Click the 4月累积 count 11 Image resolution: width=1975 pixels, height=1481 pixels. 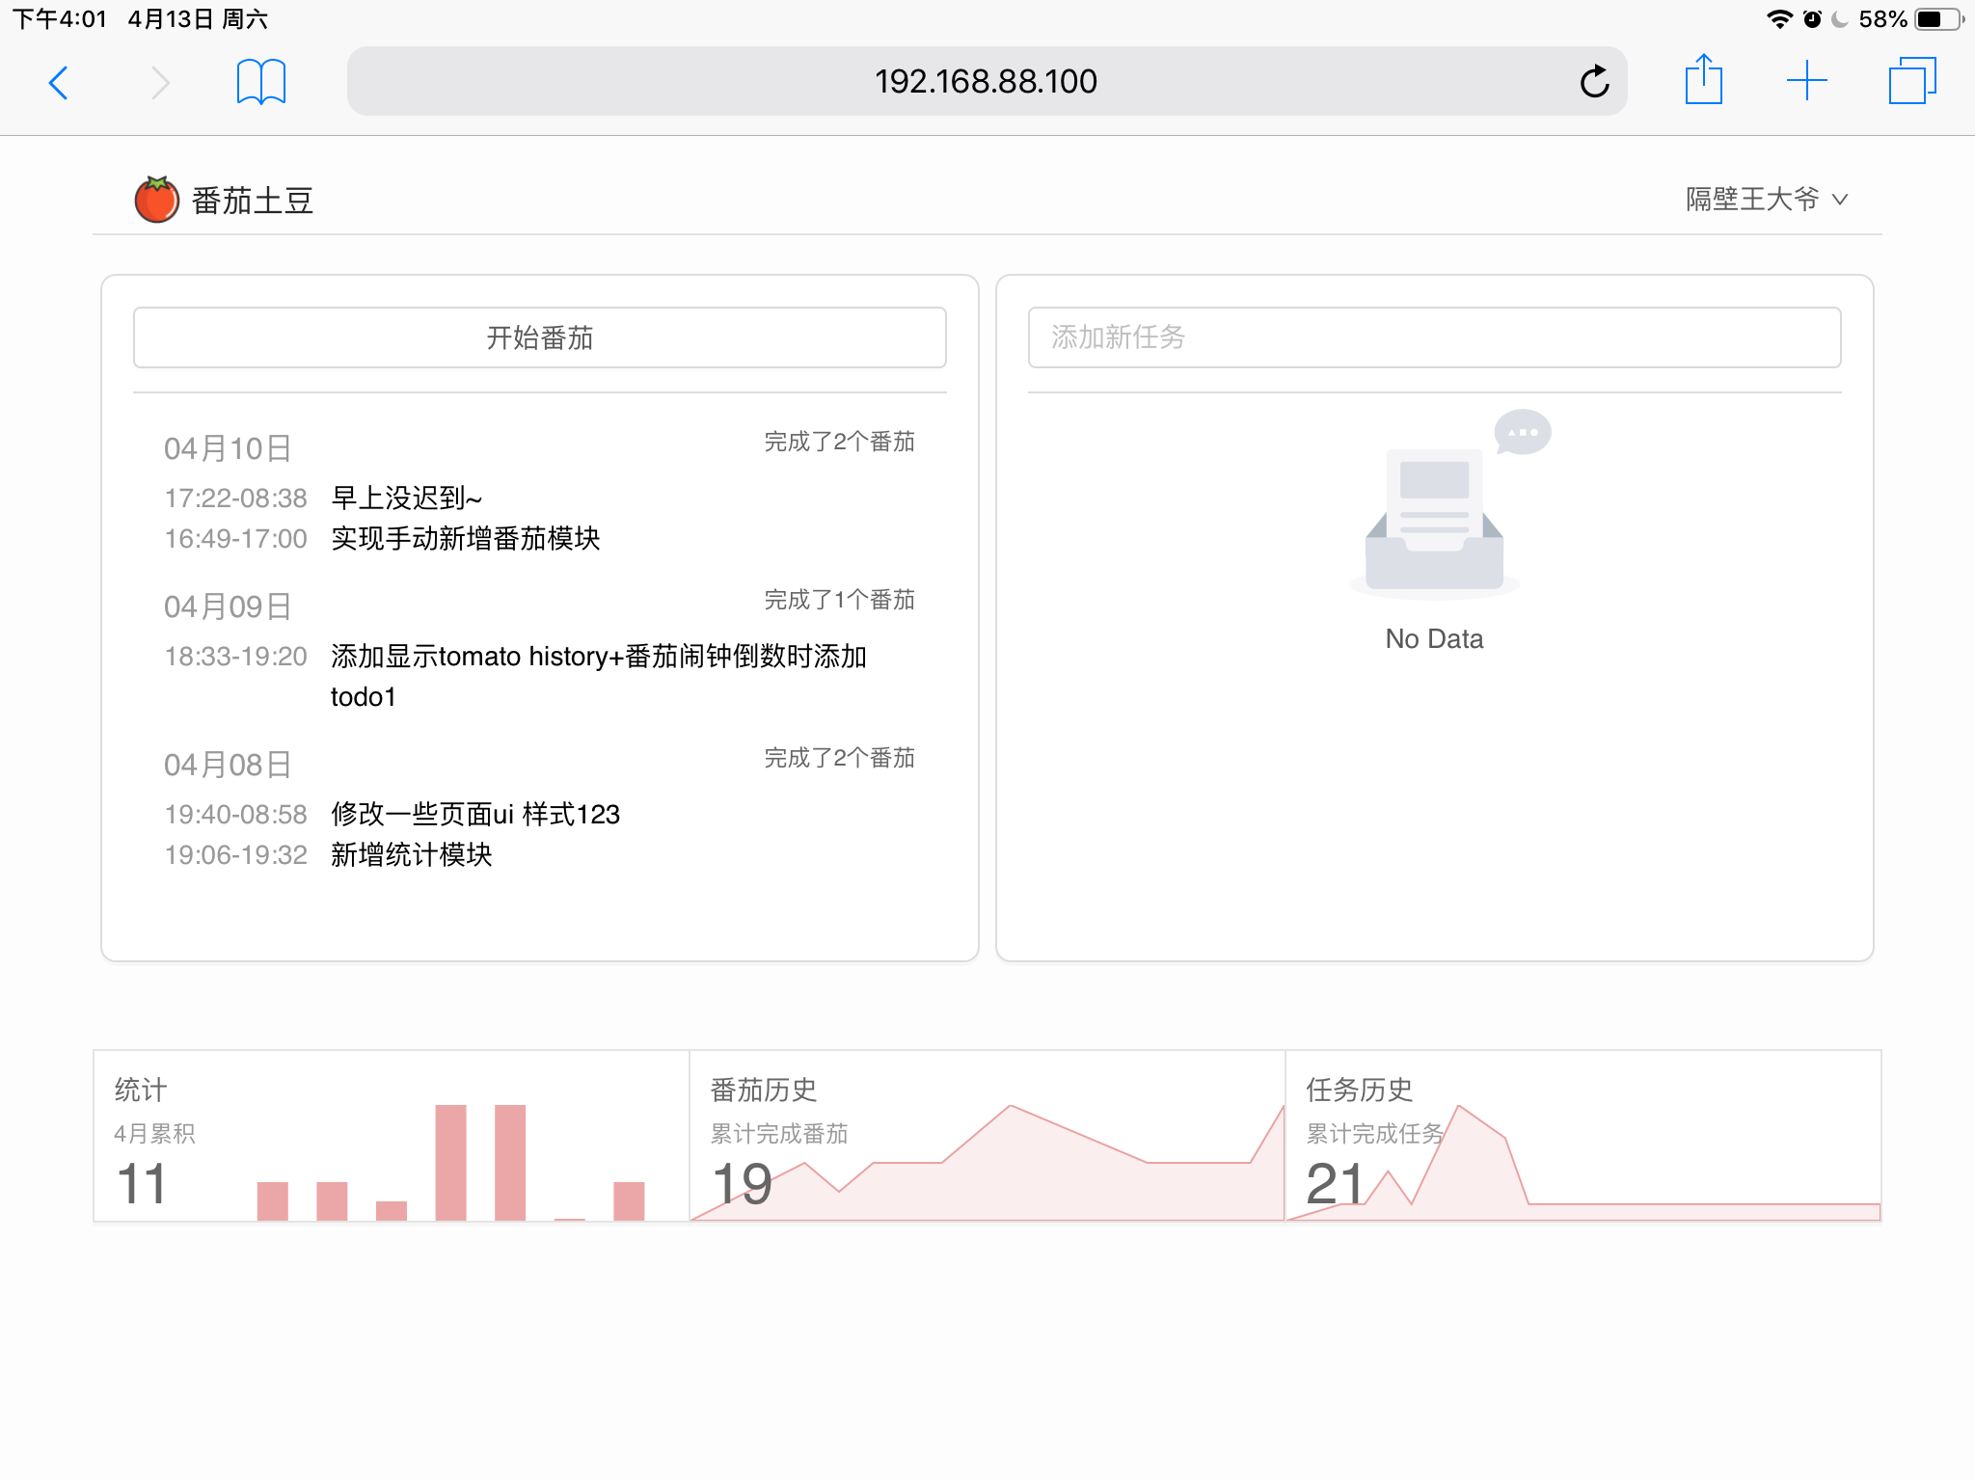[141, 1184]
